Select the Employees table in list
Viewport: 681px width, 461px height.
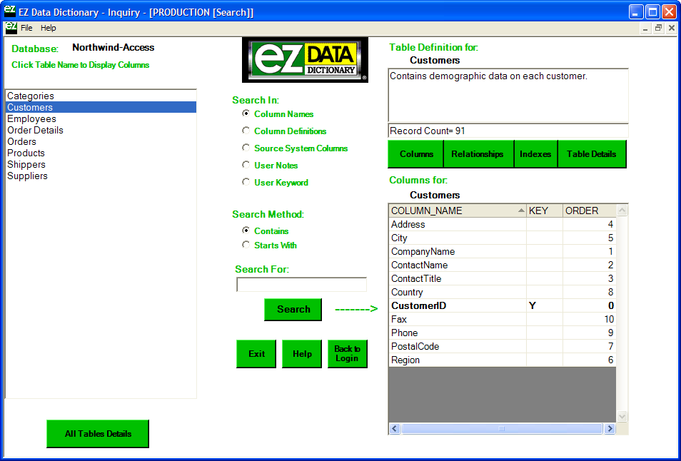[32, 119]
